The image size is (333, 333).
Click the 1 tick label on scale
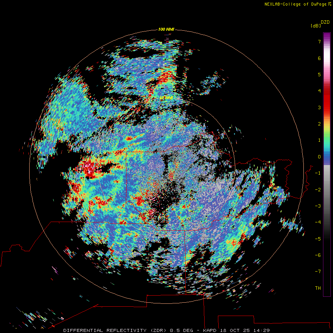(x=319, y=140)
